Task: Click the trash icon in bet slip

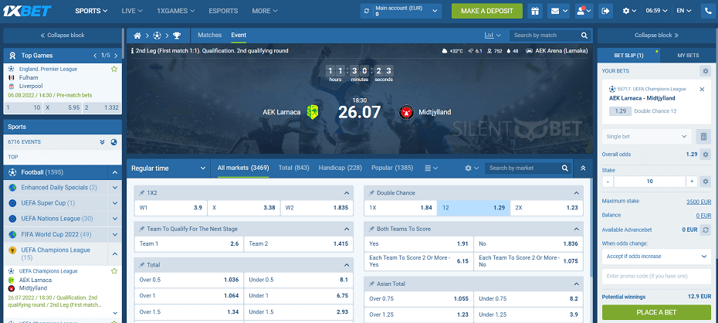Action: pyautogui.click(x=703, y=136)
